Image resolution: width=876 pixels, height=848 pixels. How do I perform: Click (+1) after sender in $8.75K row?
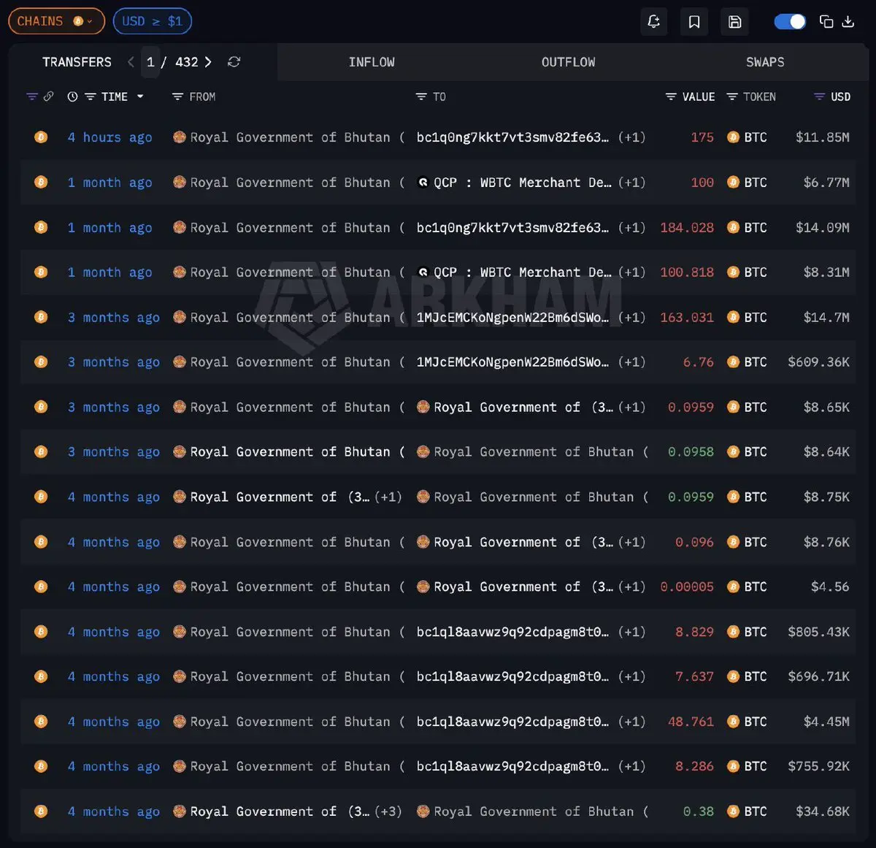[x=388, y=497]
